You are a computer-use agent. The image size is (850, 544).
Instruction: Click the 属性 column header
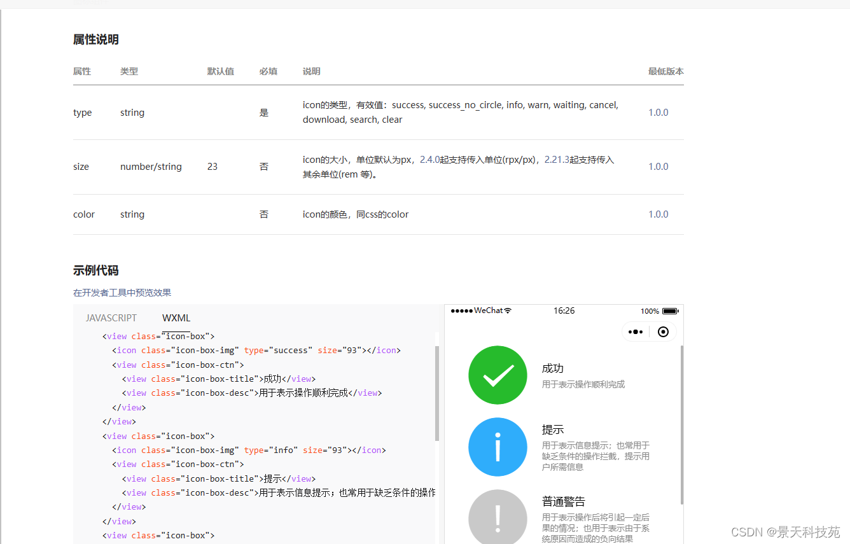[82, 71]
